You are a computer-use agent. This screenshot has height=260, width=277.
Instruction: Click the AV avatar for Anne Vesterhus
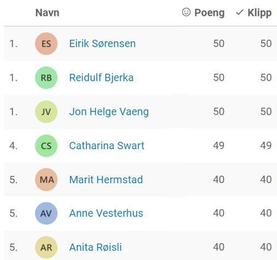point(46,213)
